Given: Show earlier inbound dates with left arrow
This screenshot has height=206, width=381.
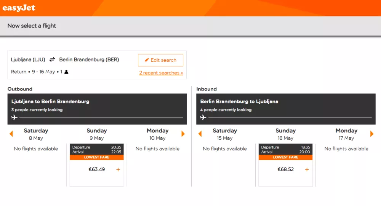Looking at the screenshot, I should pos(200,134).
